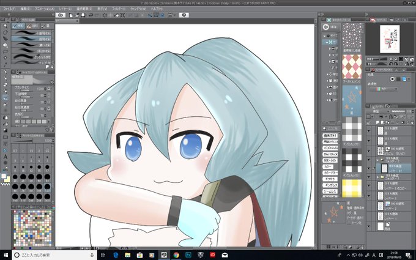This screenshot has height=260, width=416.
Task: Click the 画像素材 tag button
Action: pos(330,135)
